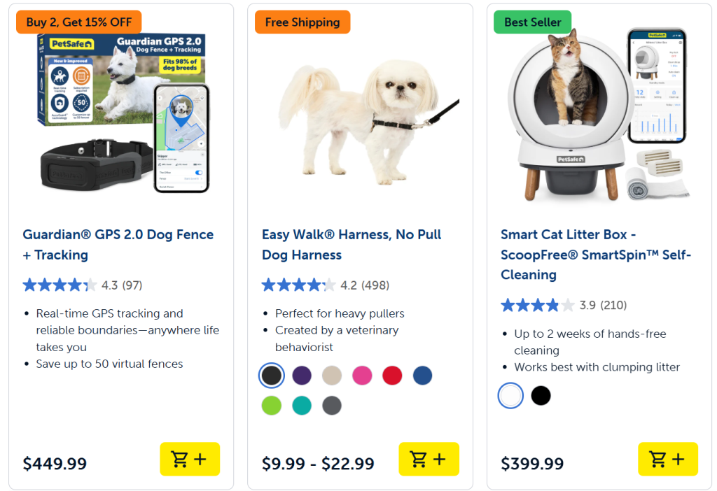Add Guardian GPS Dog Fence to cart
This screenshot has height=491, width=717.
(190, 460)
